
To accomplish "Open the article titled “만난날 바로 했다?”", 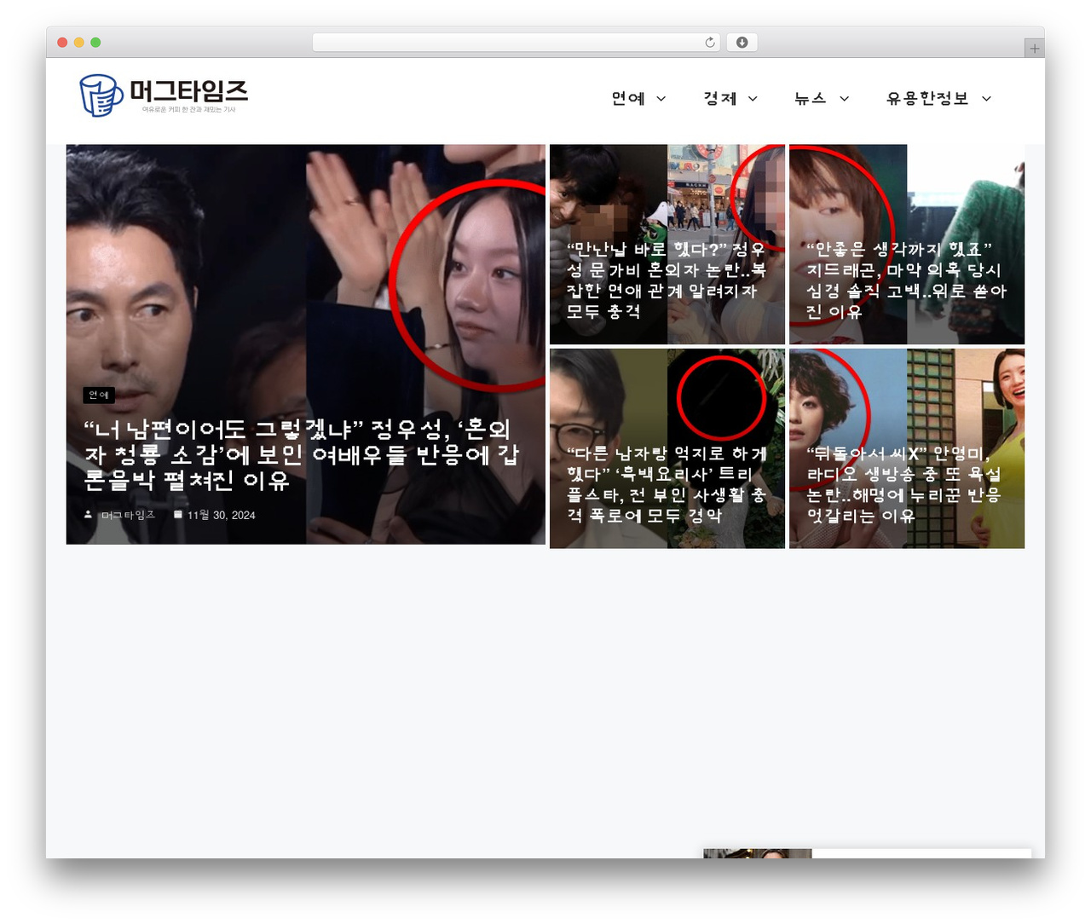I will coord(667,280).
